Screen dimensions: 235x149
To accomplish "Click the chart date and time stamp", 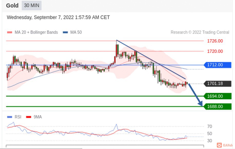I will coord(58,17).
